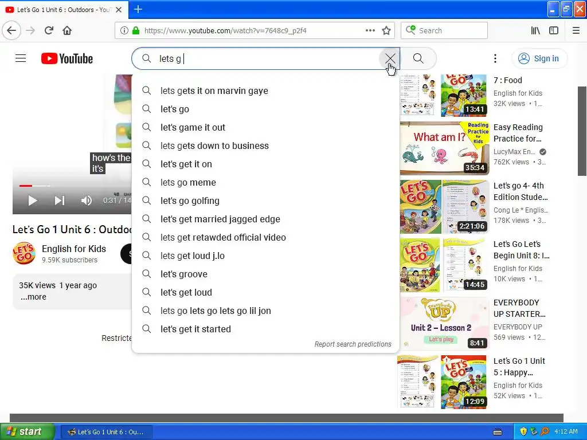Focus the Firefox Search field

coord(444,31)
